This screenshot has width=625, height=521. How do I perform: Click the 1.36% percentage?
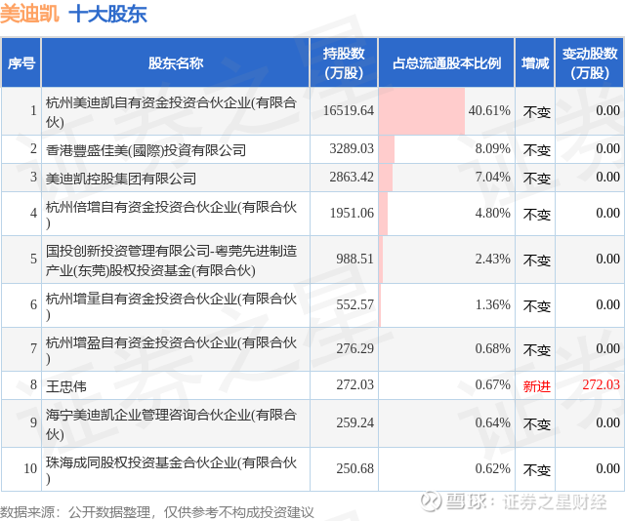[x=492, y=304]
